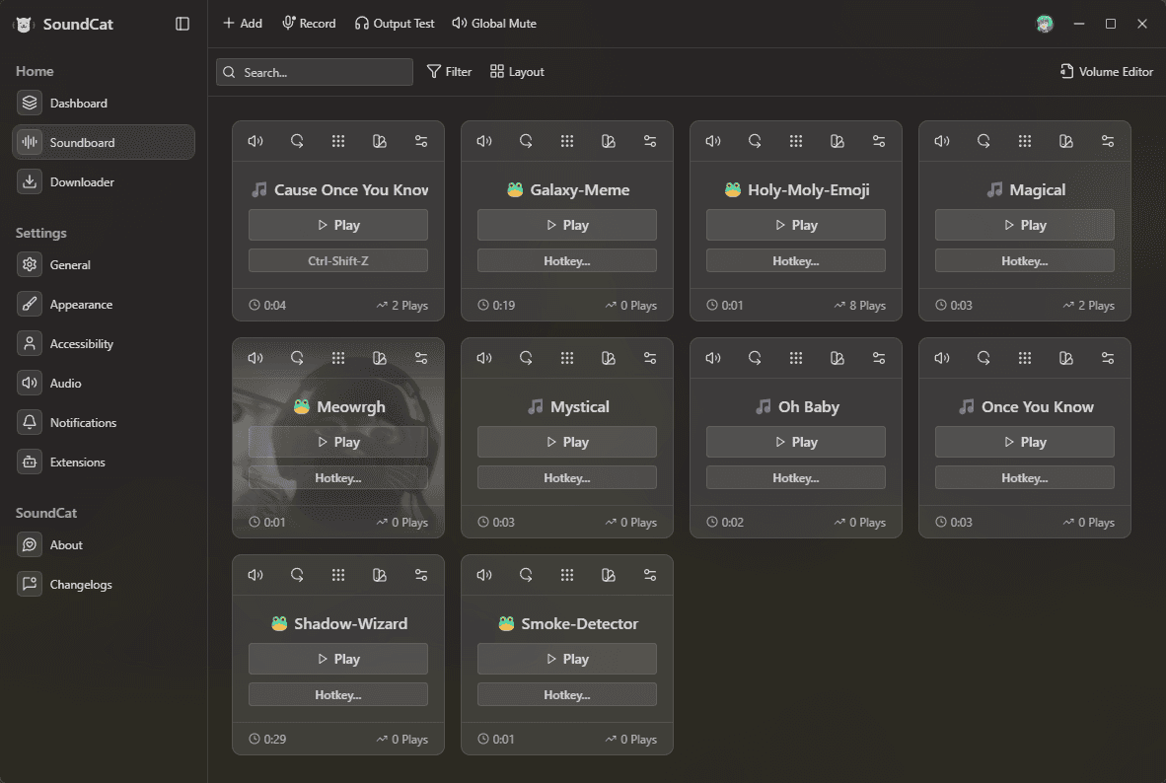Toggle loop on Shadow-Wizard sound
The width and height of the screenshot is (1166, 783).
point(297,575)
